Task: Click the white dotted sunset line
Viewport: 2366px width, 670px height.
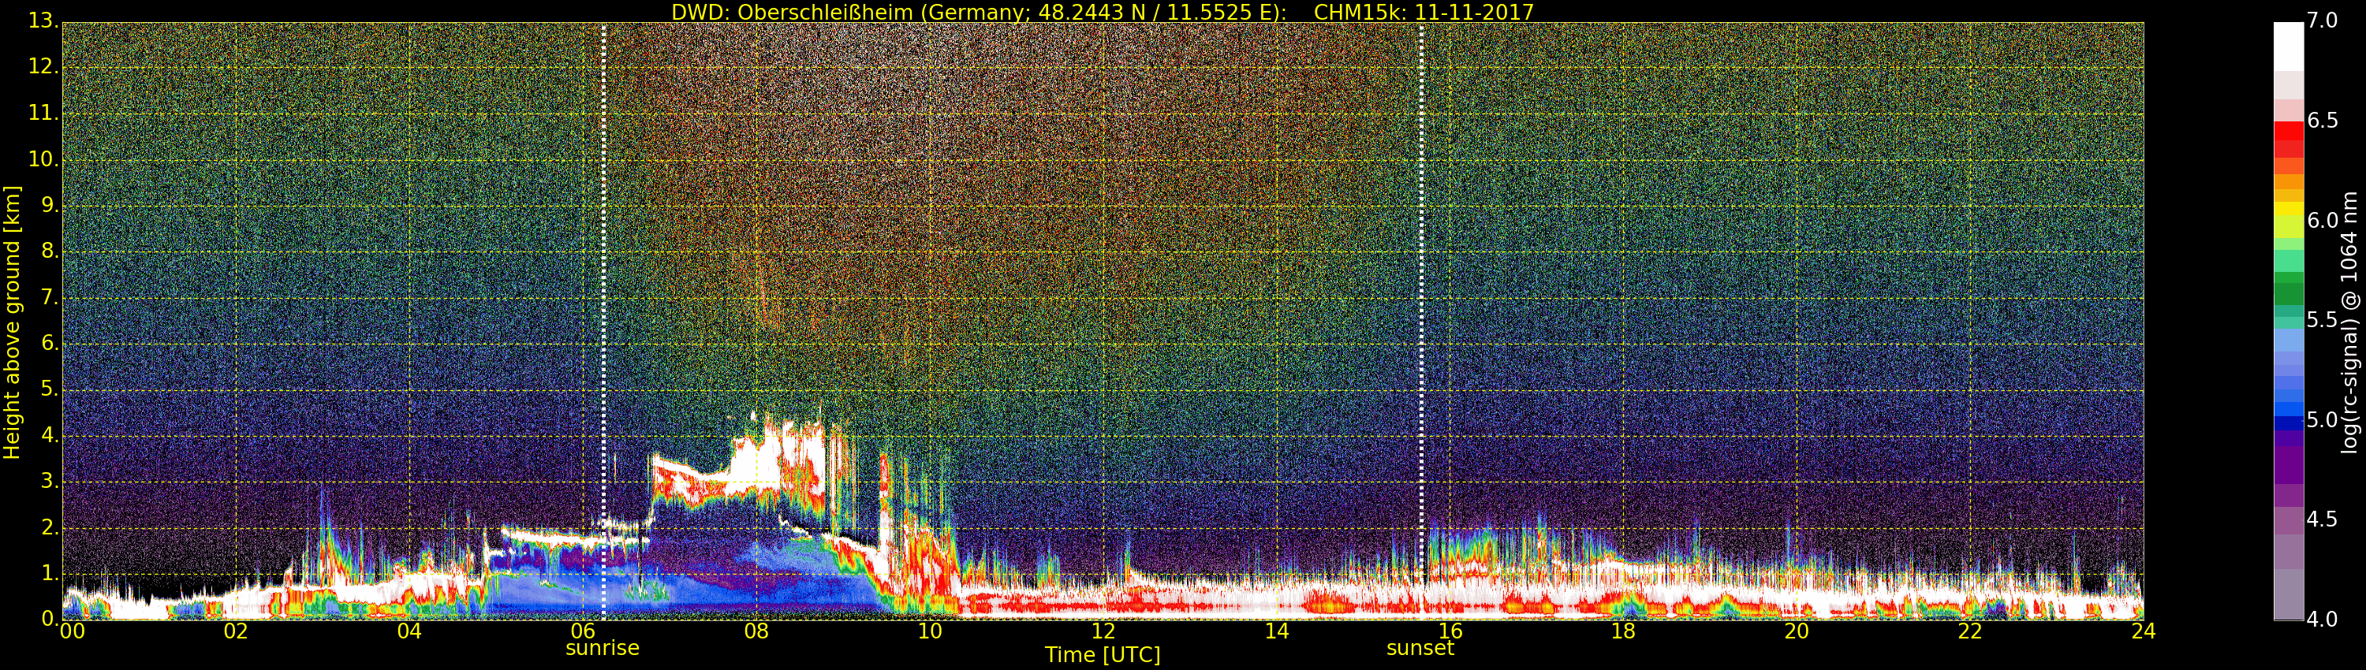Action: click(x=1421, y=275)
